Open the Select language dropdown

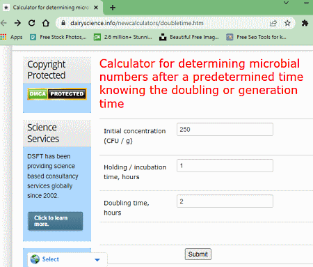(67, 259)
